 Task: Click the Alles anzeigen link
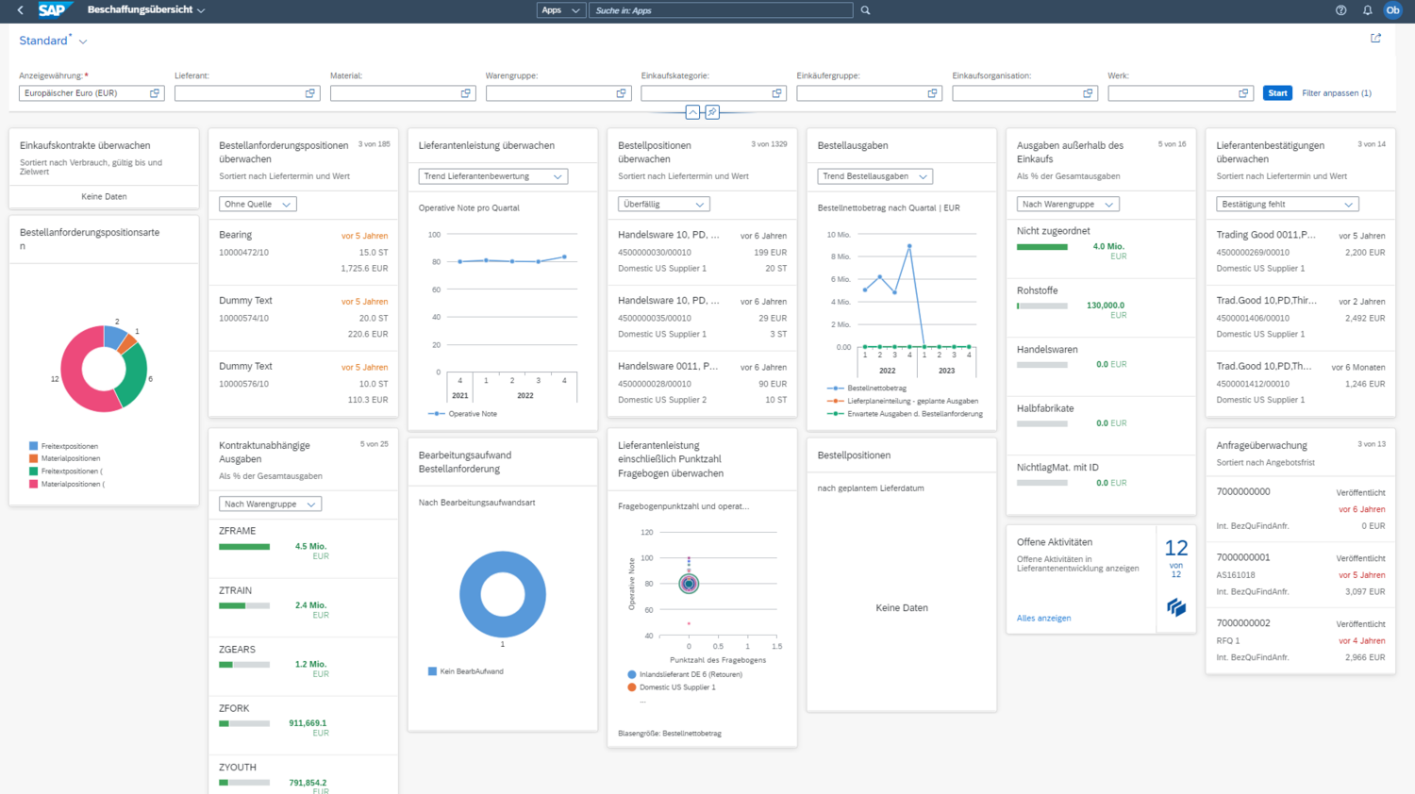click(1043, 619)
